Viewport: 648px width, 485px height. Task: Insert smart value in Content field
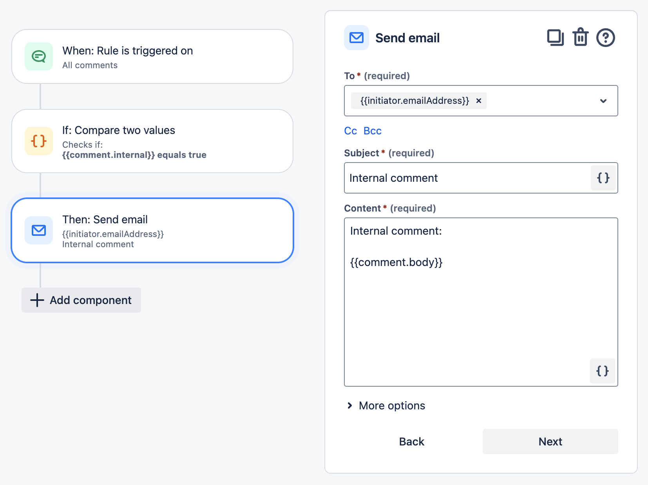tap(602, 371)
